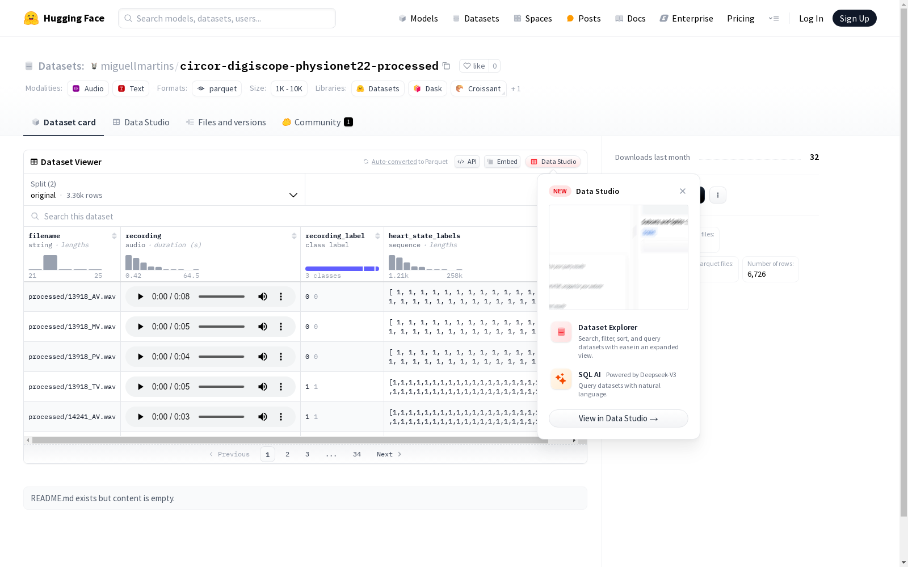Focus the search models, datasets, users field

[x=227, y=18]
